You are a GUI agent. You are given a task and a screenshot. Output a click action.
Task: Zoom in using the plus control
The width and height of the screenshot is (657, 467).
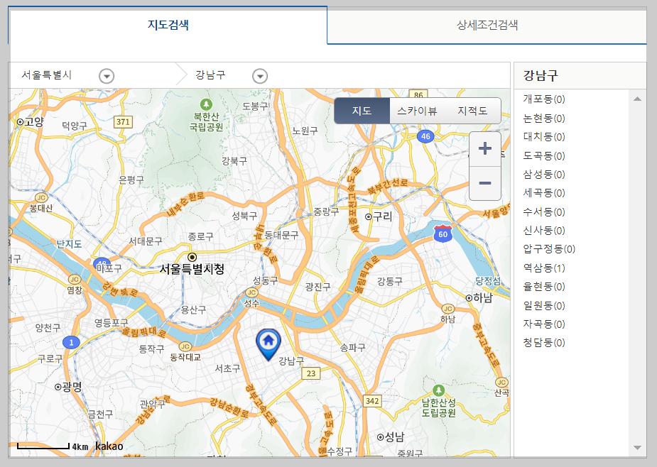click(485, 149)
